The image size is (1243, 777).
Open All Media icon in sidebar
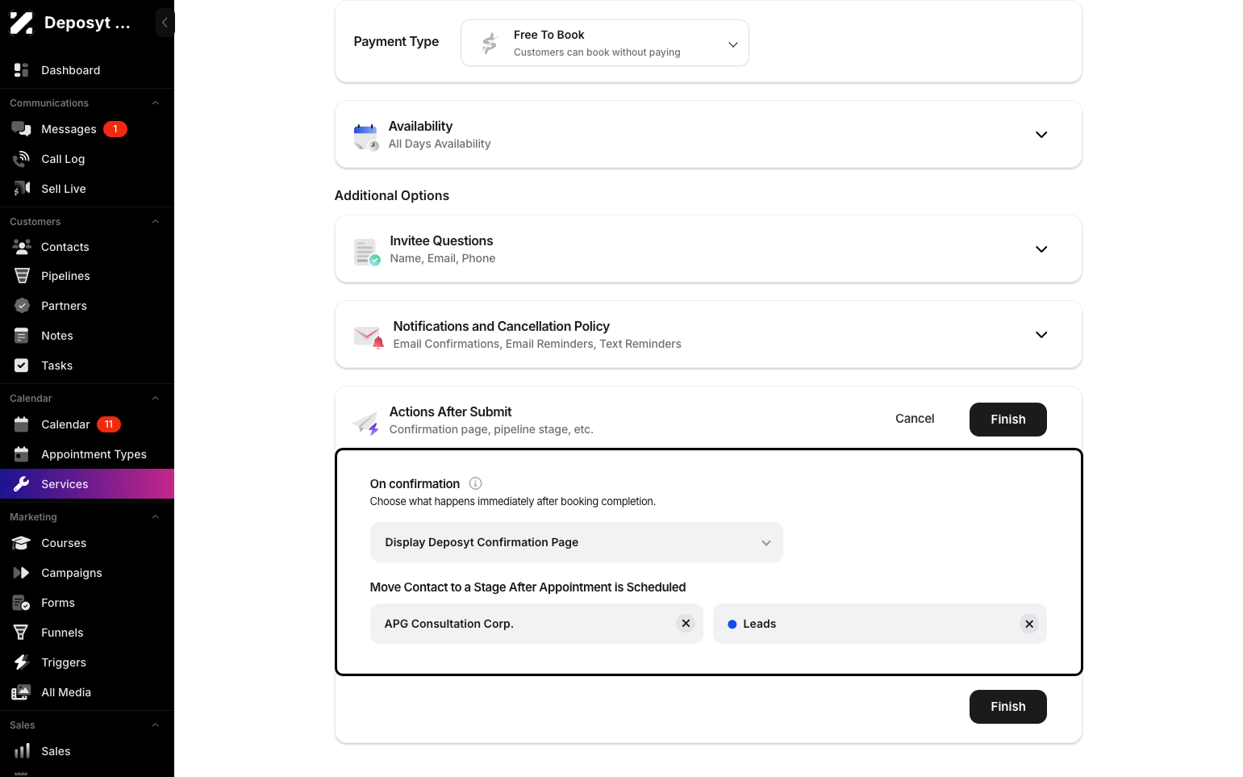[22, 692]
